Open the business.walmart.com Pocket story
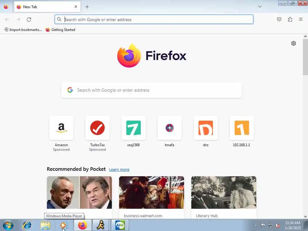This screenshot has height=231, width=308. (152, 197)
